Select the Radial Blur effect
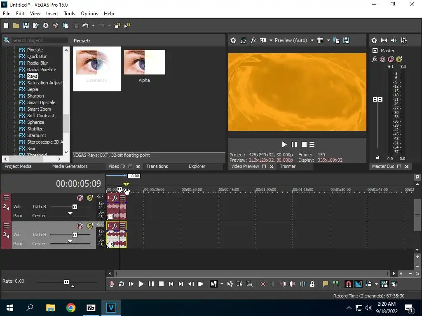The width and height of the screenshot is (422, 316). (38, 63)
